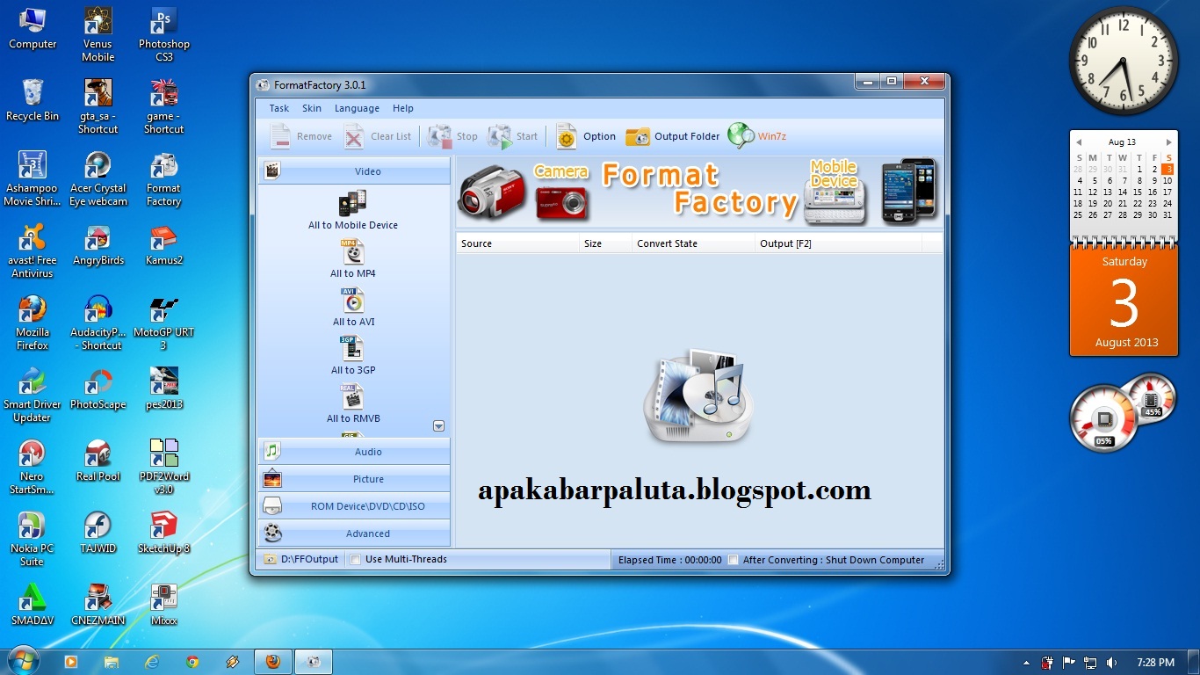Image resolution: width=1200 pixels, height=675 pixels.
Task: Select the Venus Mobile desktop icon
Action: tap(98, 34)
